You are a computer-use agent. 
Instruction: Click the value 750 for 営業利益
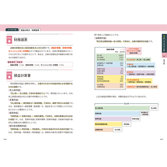click(x=121, y=65)
